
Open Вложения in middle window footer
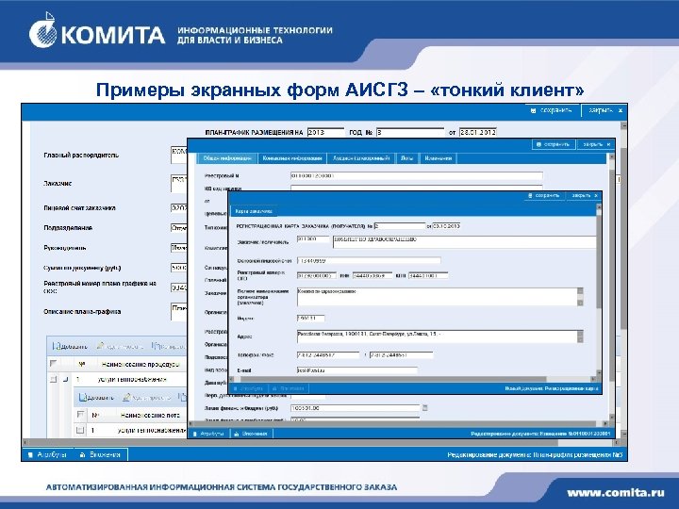pos(251,434)
